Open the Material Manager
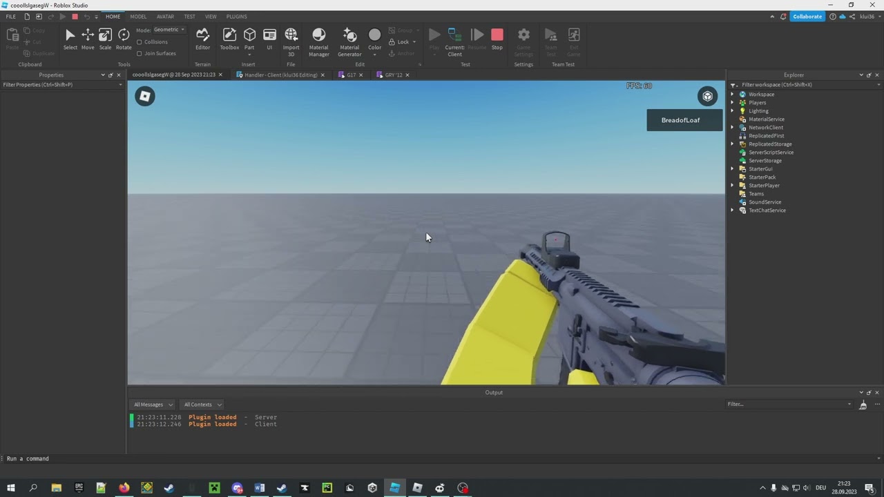This screenshot has width=884, height=497. (x=318, y=42)
